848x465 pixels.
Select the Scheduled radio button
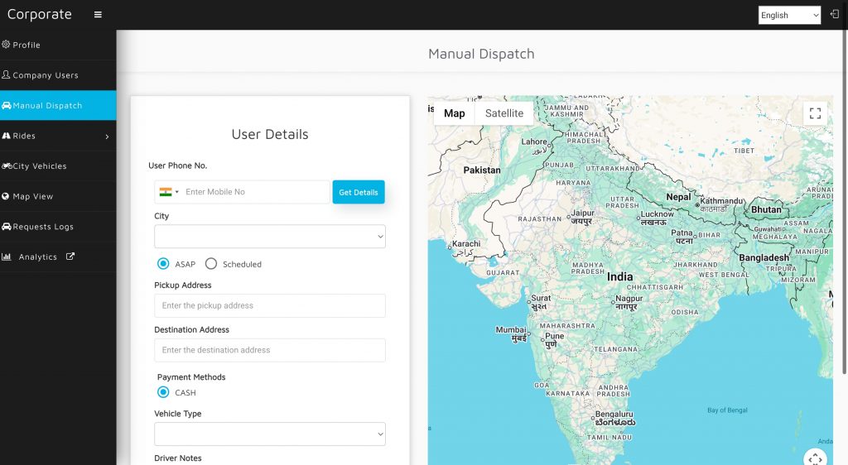pos(211,264)
